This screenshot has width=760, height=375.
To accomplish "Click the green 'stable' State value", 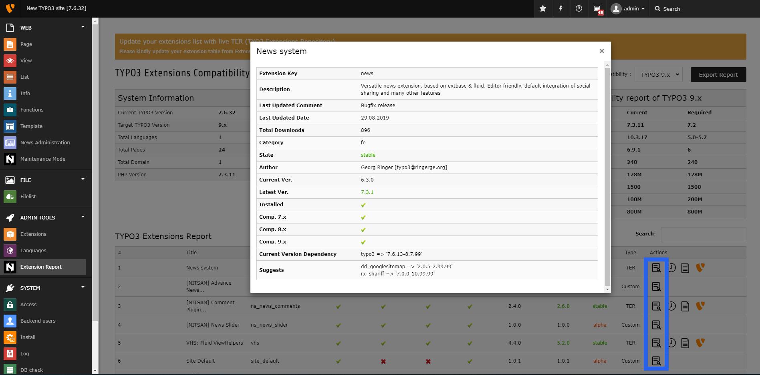I will click(x=368, y=155).
